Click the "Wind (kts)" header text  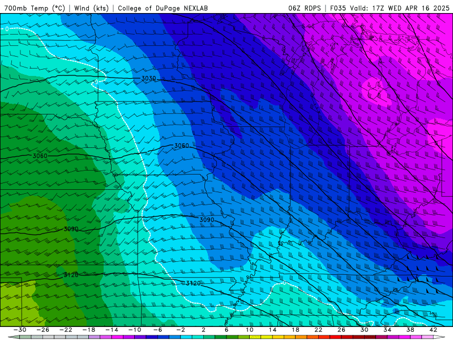point(91,8)
